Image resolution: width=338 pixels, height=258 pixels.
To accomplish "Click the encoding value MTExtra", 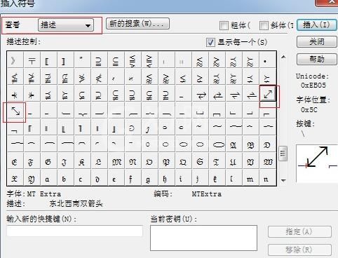I will 207,194.
